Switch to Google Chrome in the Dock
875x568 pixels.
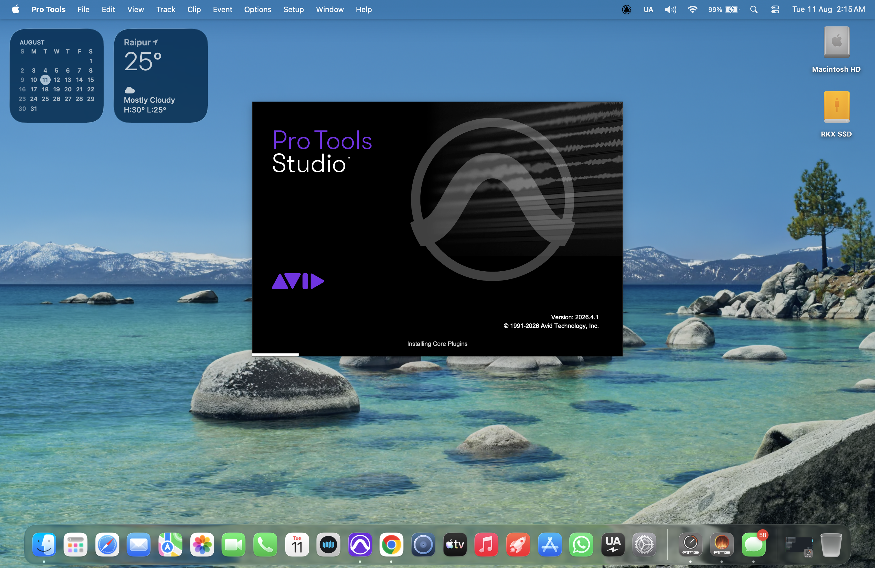pyautogui.click(x=391, y=545)
